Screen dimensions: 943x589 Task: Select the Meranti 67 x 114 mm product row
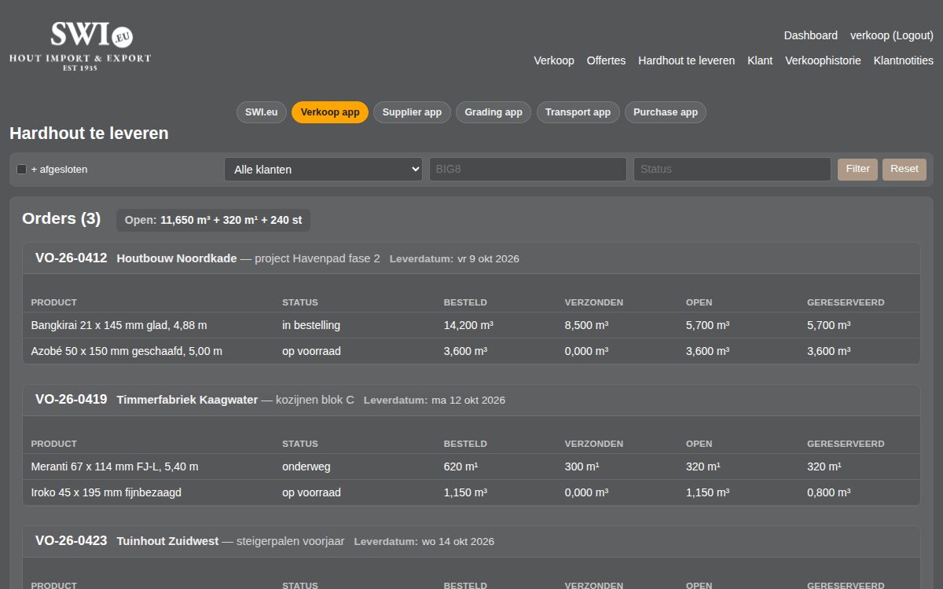tap(472, 466)
